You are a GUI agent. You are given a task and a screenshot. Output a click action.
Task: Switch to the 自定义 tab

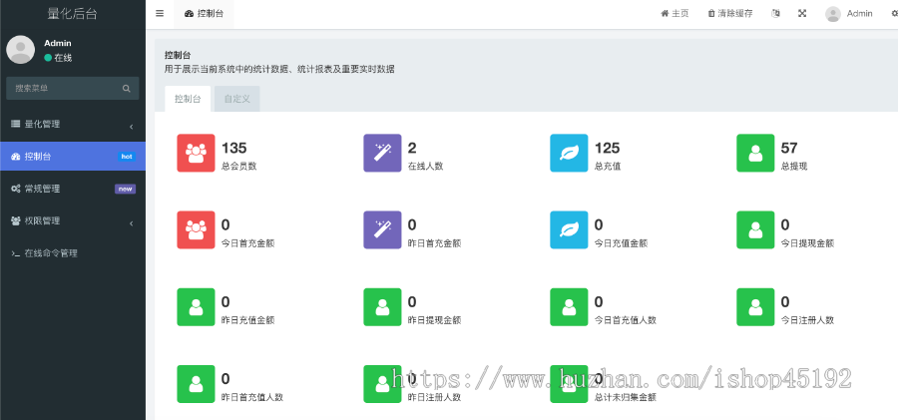click(237, 99)
